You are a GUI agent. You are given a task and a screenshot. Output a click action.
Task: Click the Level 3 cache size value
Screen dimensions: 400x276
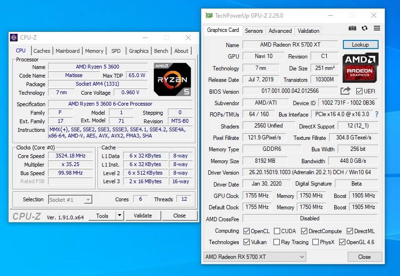(x=146, y=181)
